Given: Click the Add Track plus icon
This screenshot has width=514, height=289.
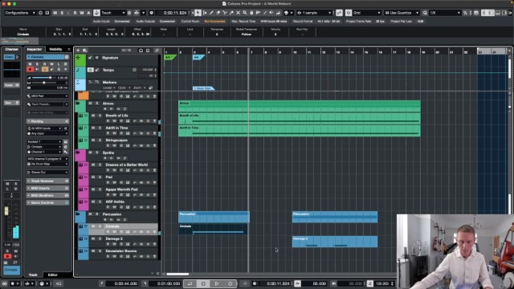Looking at the screenshot, I should (x=78, y=50).
